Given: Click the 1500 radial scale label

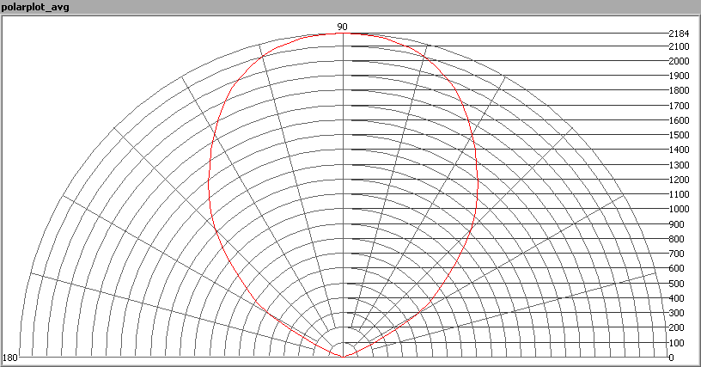Looking at the screenshot, I should pos(679,135).
